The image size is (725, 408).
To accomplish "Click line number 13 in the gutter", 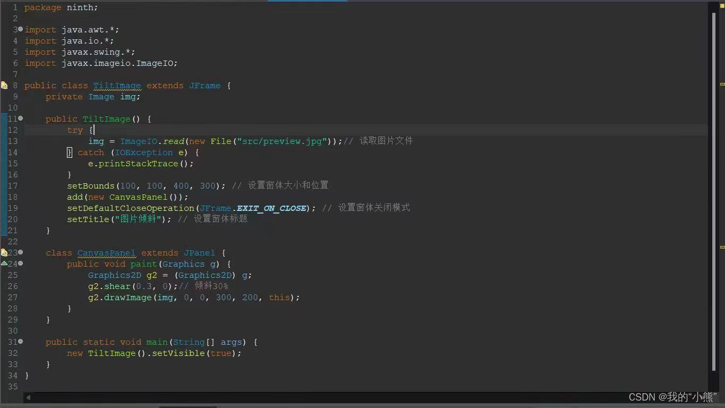I will coord(13,141).
